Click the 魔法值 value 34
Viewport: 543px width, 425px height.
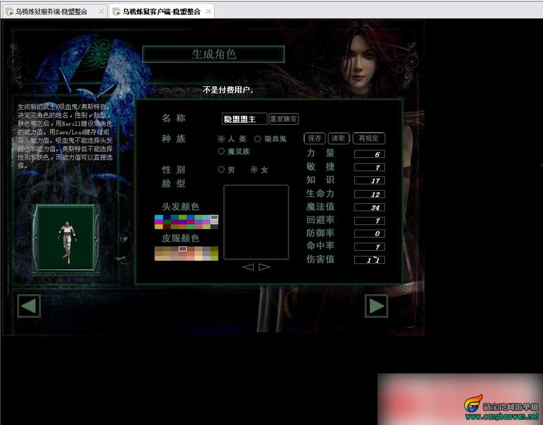(369, 207)
